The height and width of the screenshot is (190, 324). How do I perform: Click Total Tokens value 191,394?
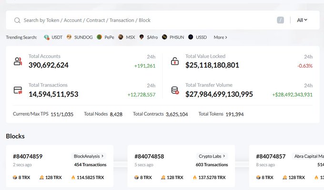click(x=234, y=114)
